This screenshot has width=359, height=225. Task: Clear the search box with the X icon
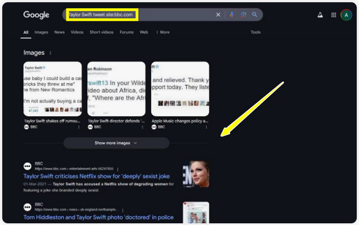pos(218,14)
